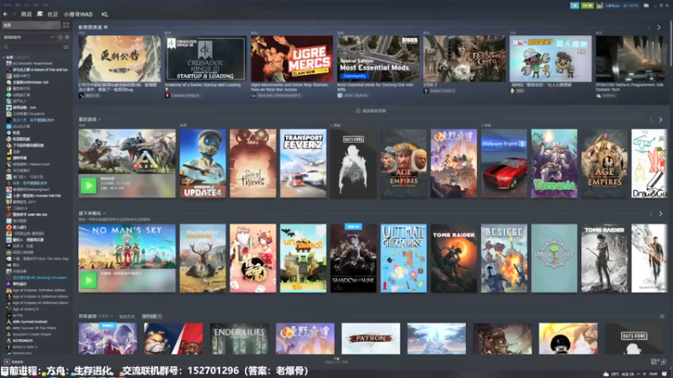This screenshot has height=378, width=673.
Task: Open the PUBG Update 4 game cover
Action: [x=203, y=163]
